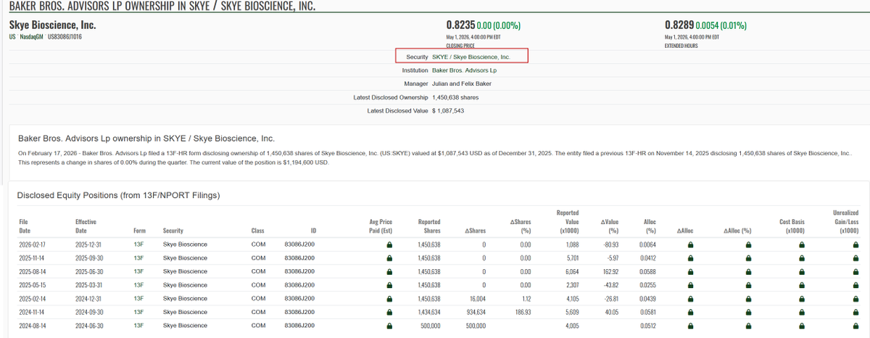Sort by Reported Shares column header

coord(429,226)
